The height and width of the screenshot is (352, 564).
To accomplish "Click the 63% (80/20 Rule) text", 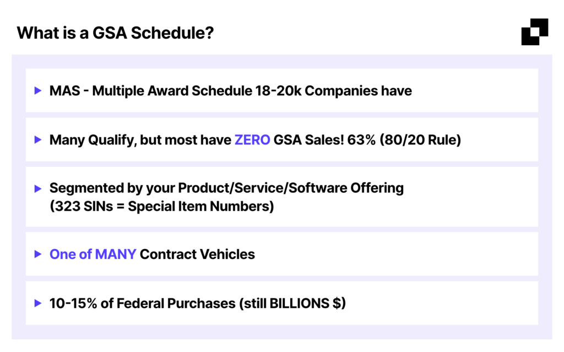I will [404, 140].
